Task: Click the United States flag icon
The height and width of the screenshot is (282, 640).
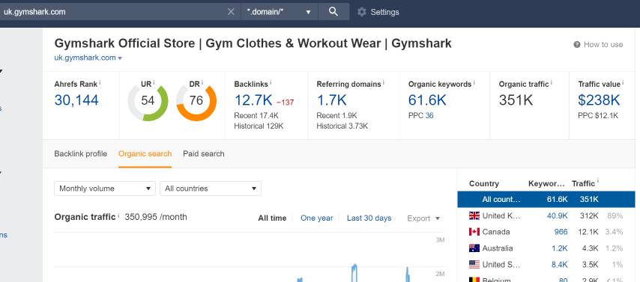Action: point(474,265)
